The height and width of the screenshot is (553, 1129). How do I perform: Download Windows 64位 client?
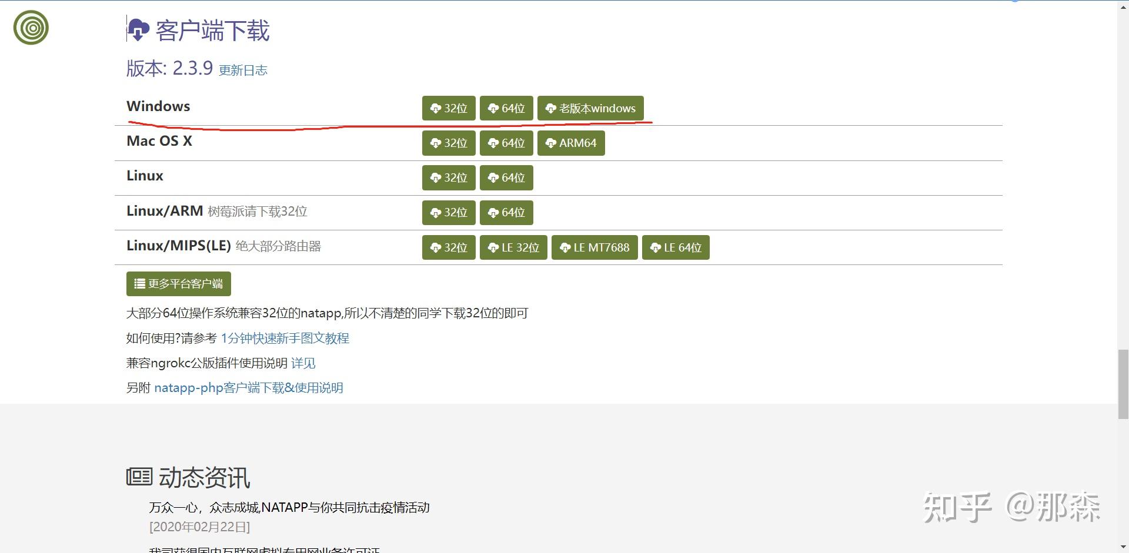[506, 108]
